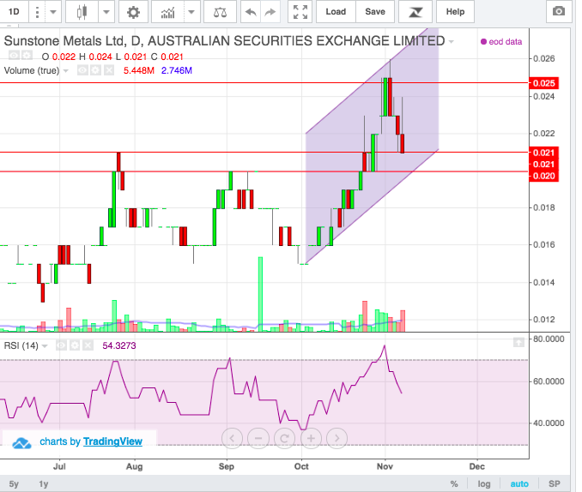Click the candlestick chart style icon
Screen dimensions: 582x492
pyautogui.click(x=82, y=12)
